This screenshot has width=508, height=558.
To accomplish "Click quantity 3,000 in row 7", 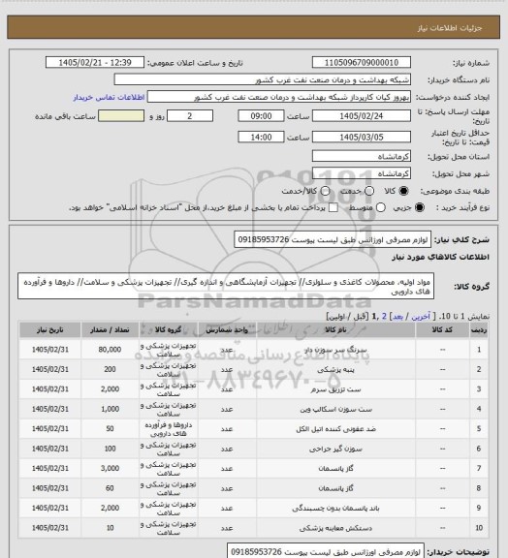I will click(x=110, y=469).
